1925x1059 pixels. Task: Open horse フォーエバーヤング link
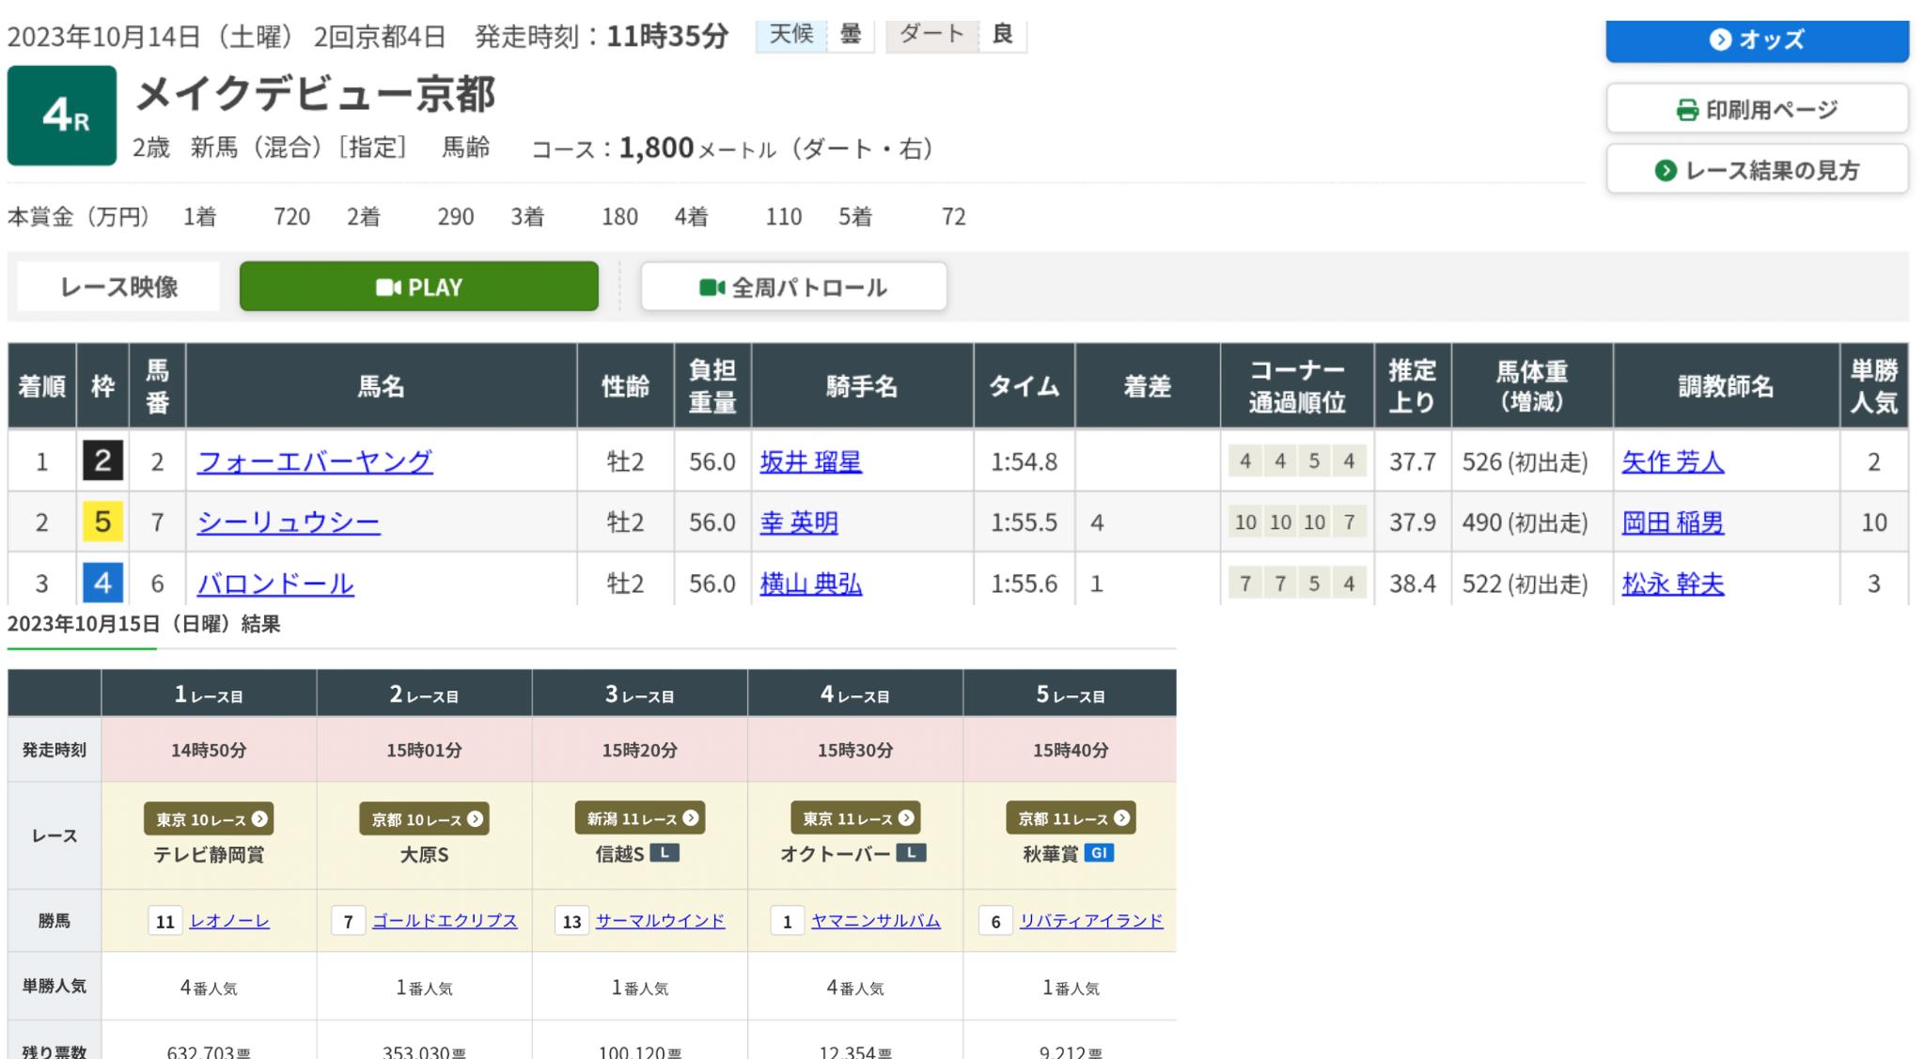point(314,461)
